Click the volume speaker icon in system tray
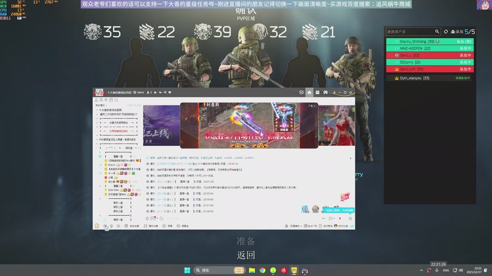492x276 pixels. point(461,270)
